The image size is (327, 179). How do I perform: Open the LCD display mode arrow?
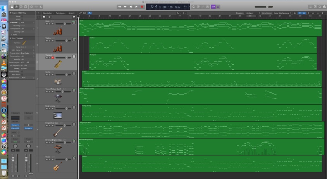pyautogui.click(x=189, y=7)
